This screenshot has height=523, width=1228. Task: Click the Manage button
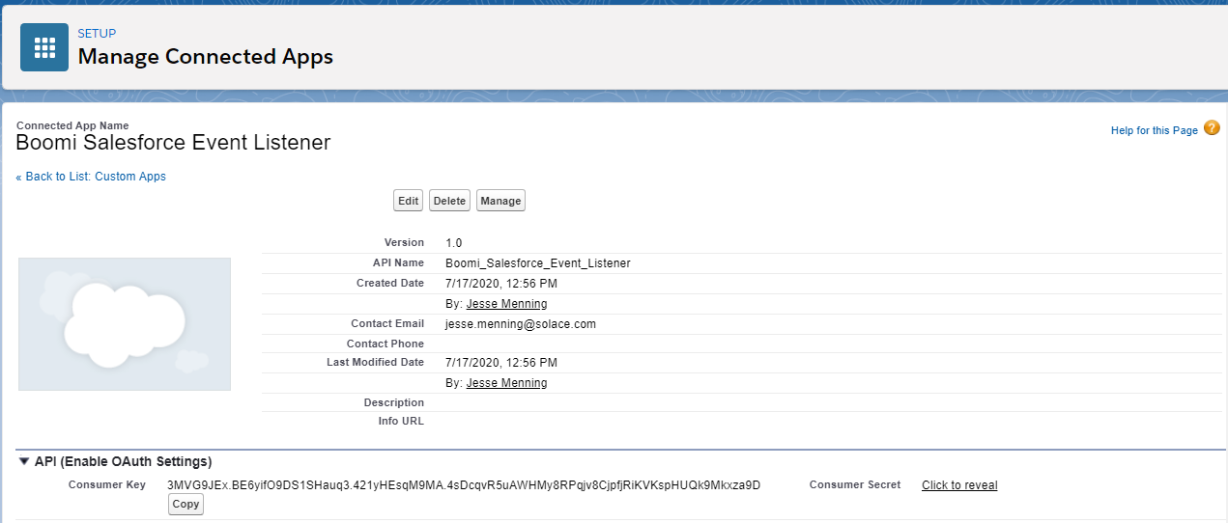tap(500, 201)
